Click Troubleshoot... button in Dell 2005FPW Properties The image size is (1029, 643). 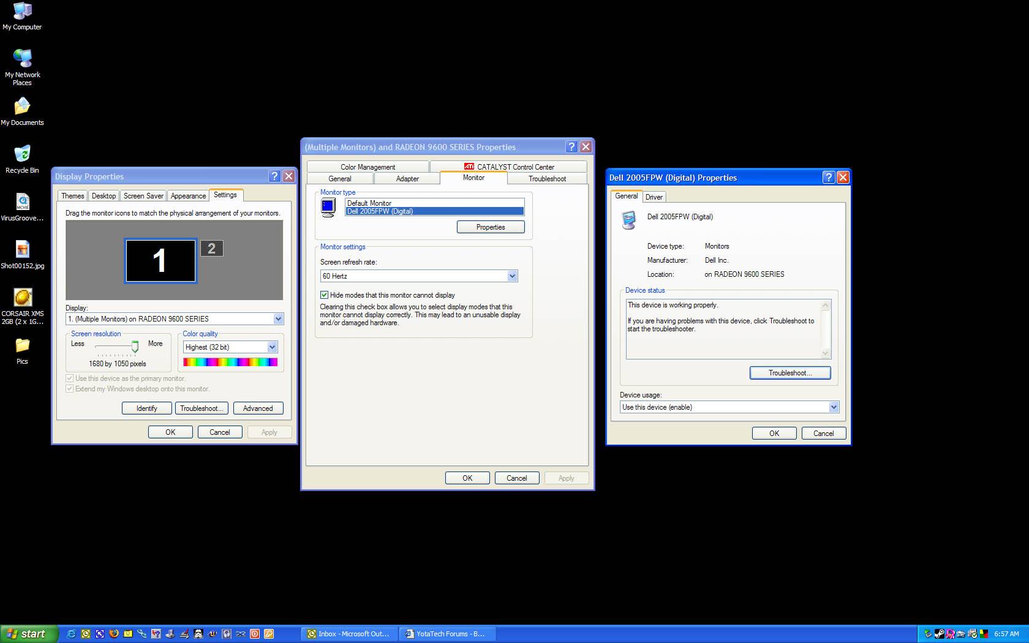click(x=790, y=373)
